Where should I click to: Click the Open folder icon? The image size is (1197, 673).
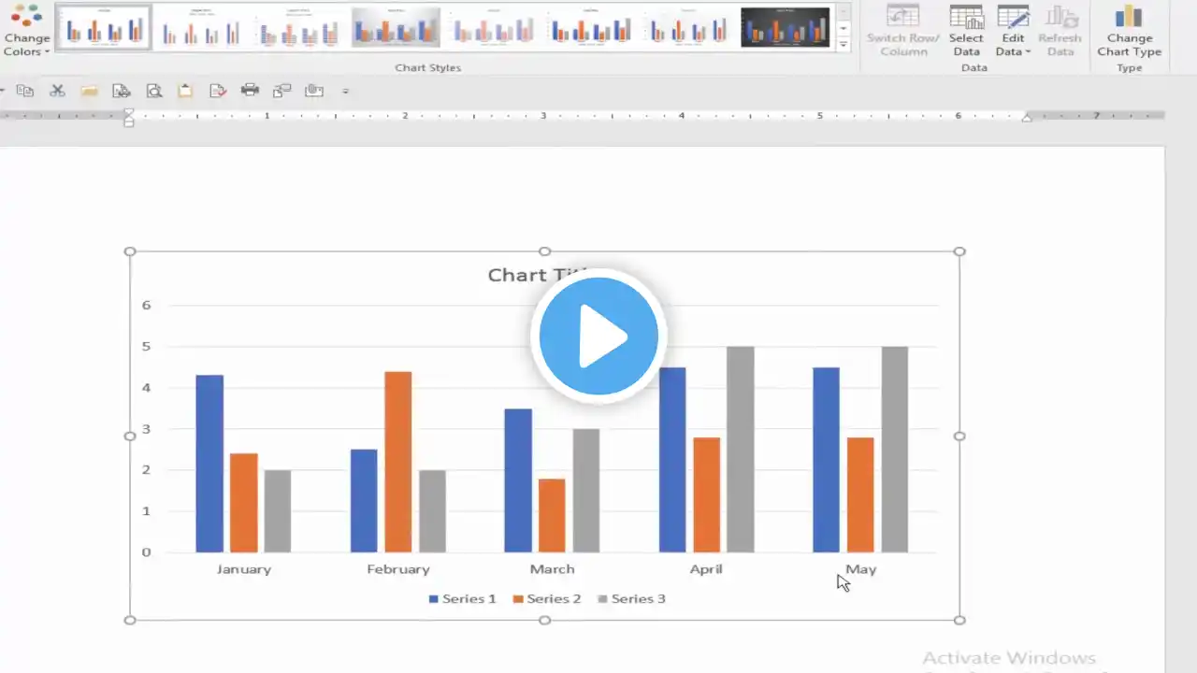click(90, 91)
